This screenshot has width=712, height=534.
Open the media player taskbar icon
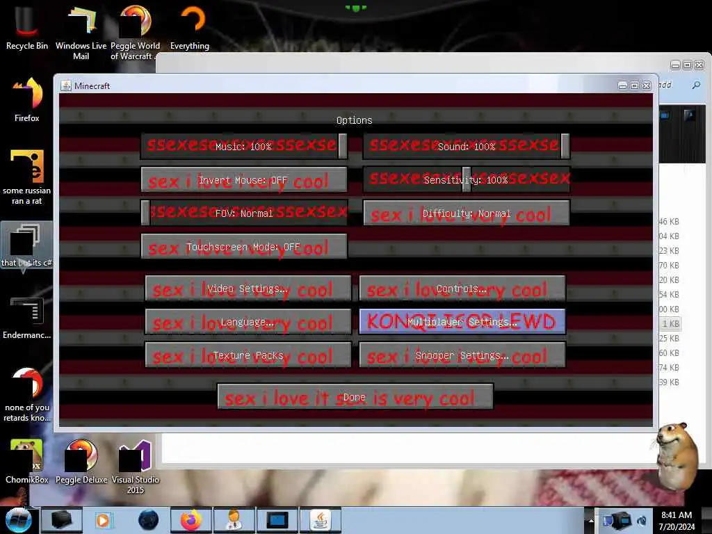pos(103,520)
